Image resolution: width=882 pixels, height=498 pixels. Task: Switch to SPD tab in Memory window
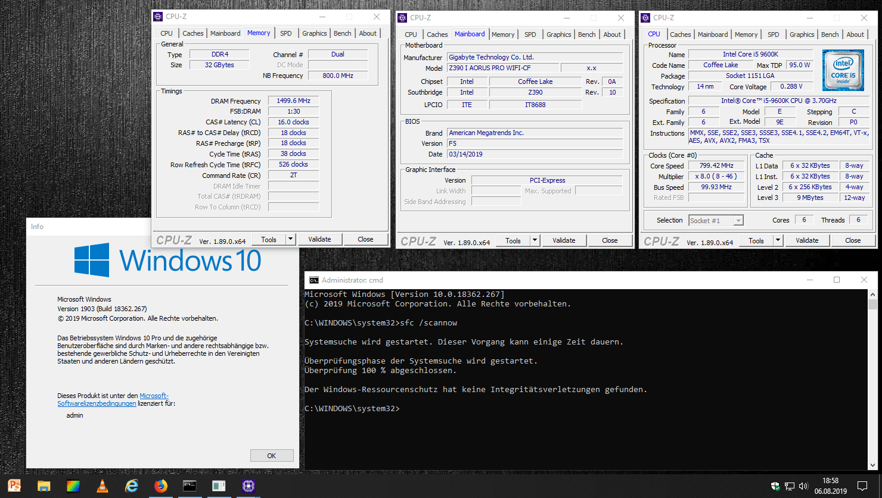pyautogui.click(x=286, y=33)
